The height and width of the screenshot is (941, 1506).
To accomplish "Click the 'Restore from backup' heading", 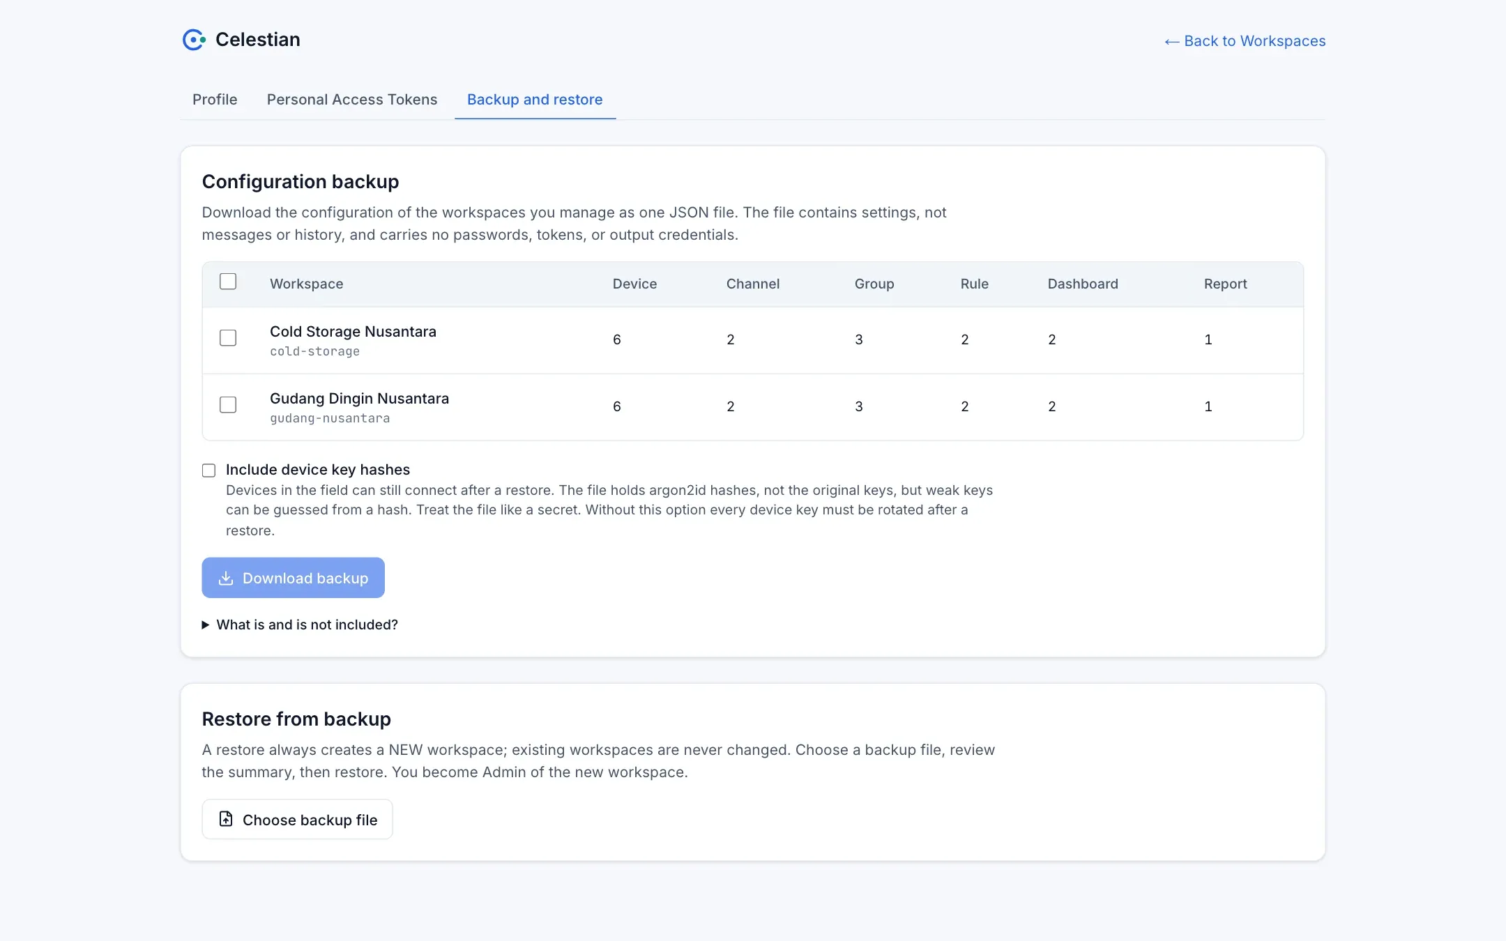I will 296,719.
